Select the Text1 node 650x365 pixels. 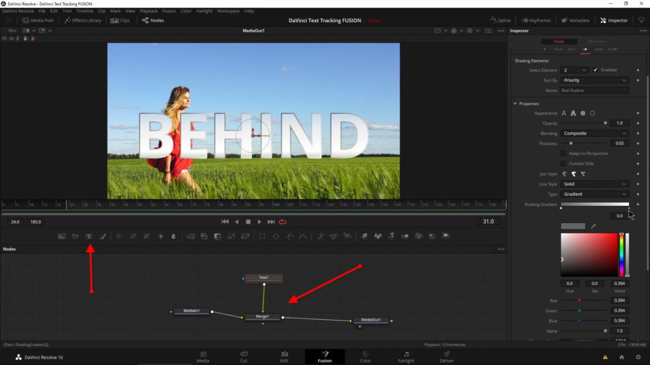[263, 278]
